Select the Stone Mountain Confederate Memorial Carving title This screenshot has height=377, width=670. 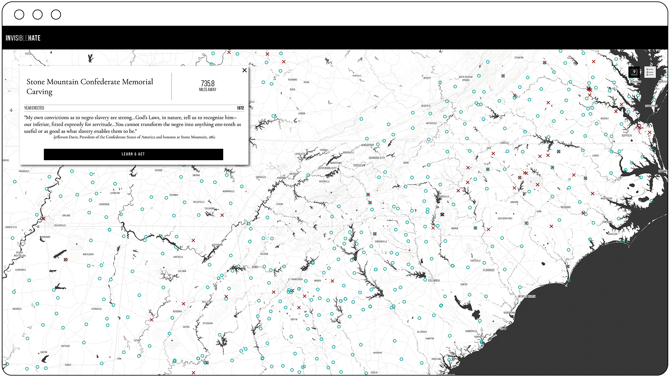point(90,87)
